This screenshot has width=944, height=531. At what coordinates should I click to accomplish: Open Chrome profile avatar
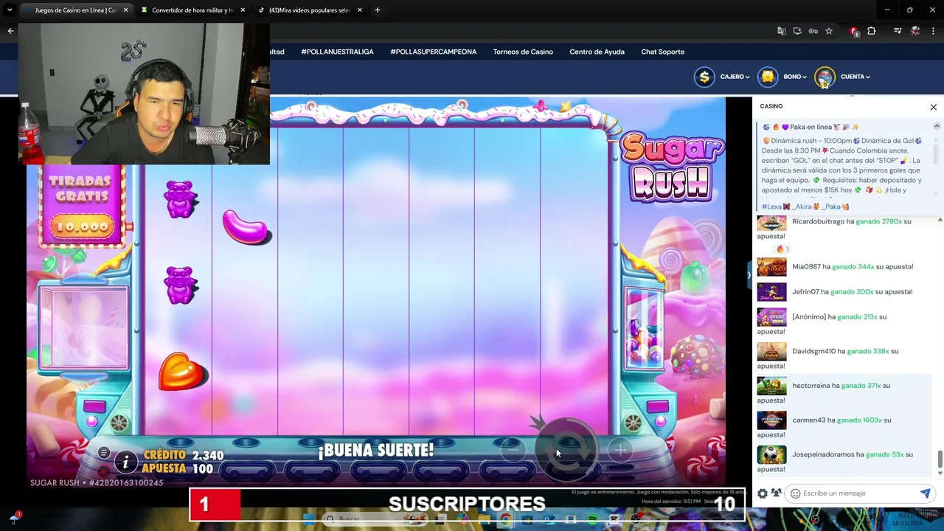coord(915,31)
